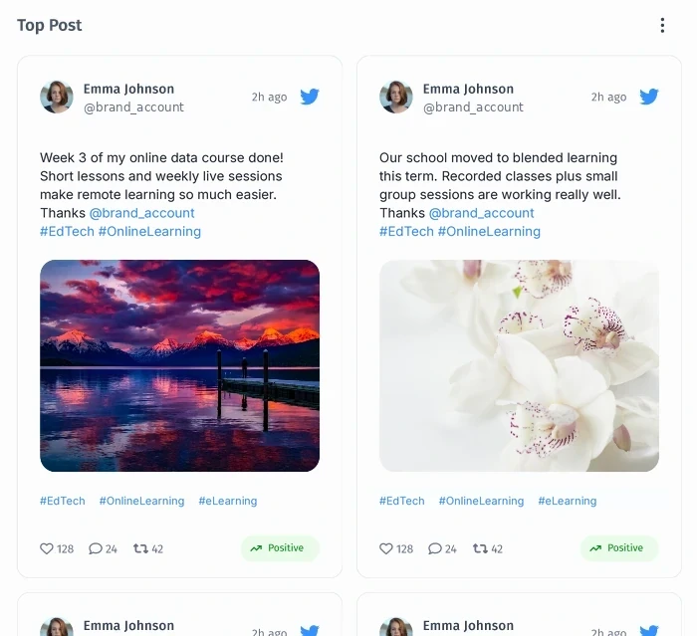
Task: Like the blended learning post via the heart icon
Action: coord(386,548)
